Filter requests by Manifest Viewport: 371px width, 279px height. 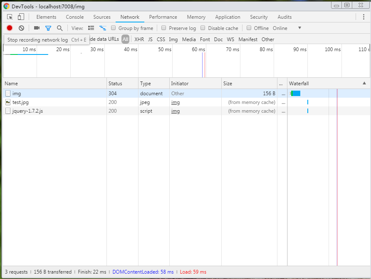(x=248, y=39)
